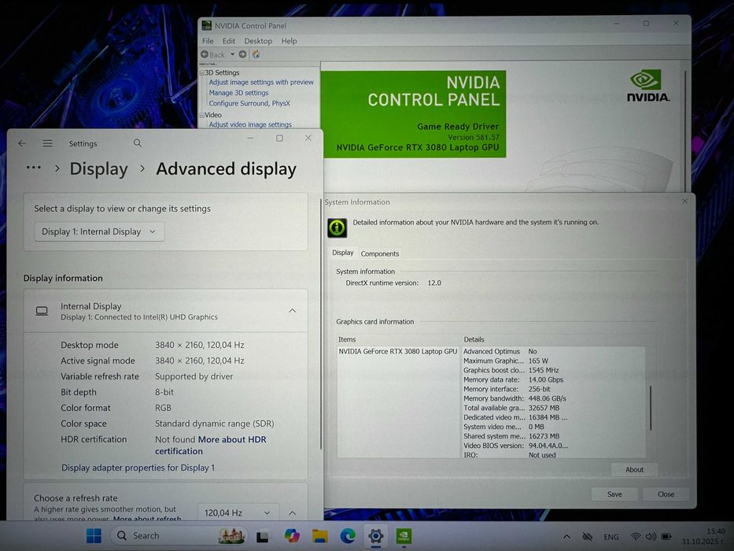
Task: Click the laptop icon beside Internal Display
Action: point(42,311)
